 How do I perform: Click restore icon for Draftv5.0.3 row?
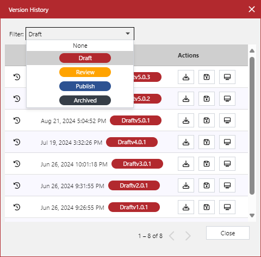tap(17, 77)
